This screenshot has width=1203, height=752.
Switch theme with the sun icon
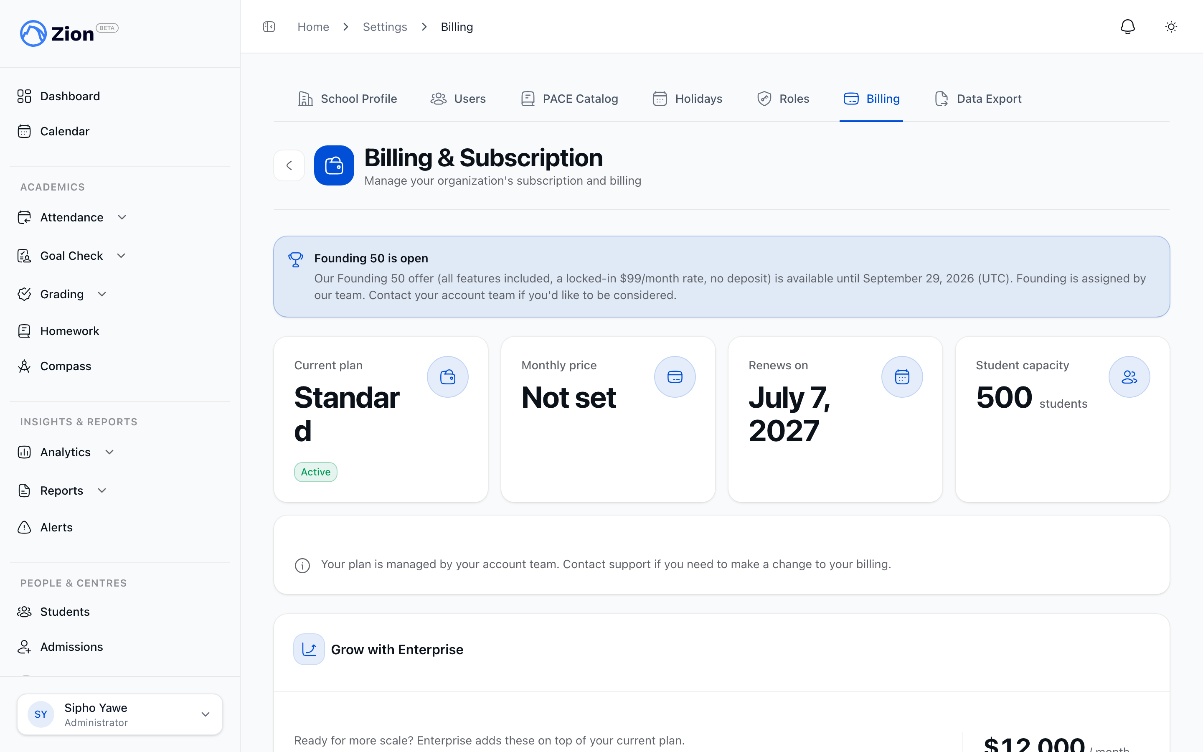coord(1171,27)
